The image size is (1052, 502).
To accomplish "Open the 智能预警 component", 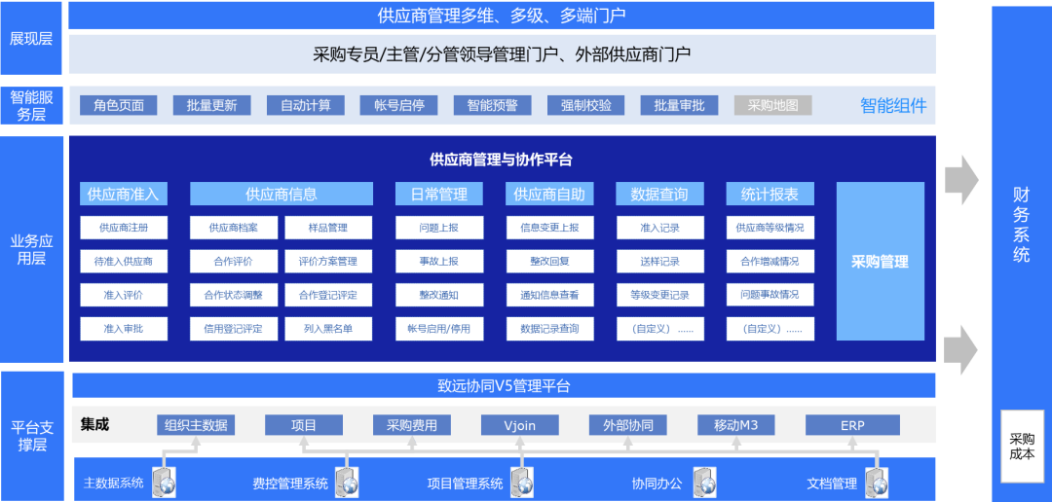I will pos(493,105).
